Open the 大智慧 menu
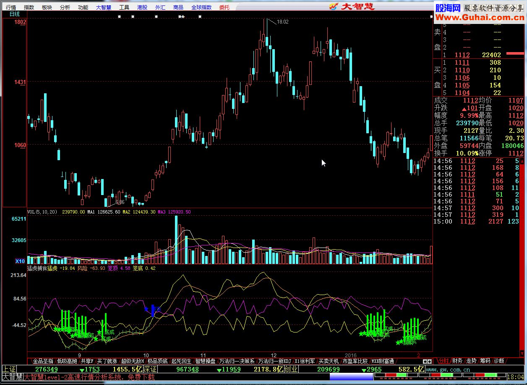This screenshot has width=527, height=385. [x=104, y=7]
